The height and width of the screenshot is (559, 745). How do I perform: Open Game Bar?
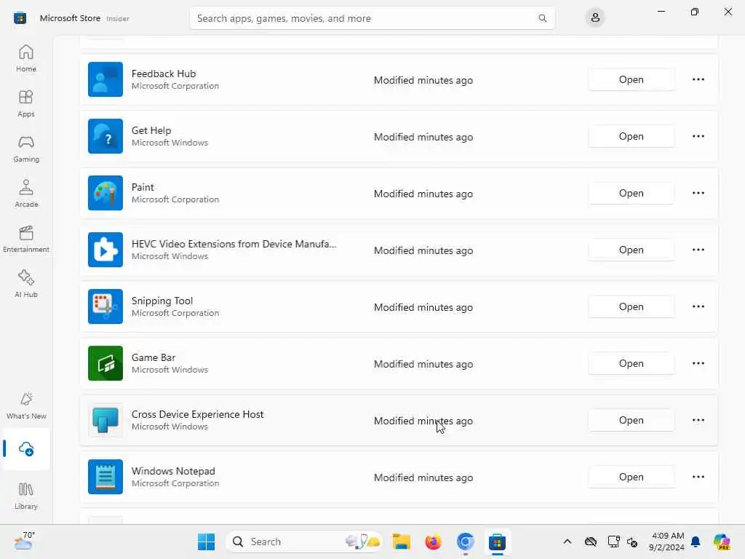pyautogui.click(x=631, y=363)
